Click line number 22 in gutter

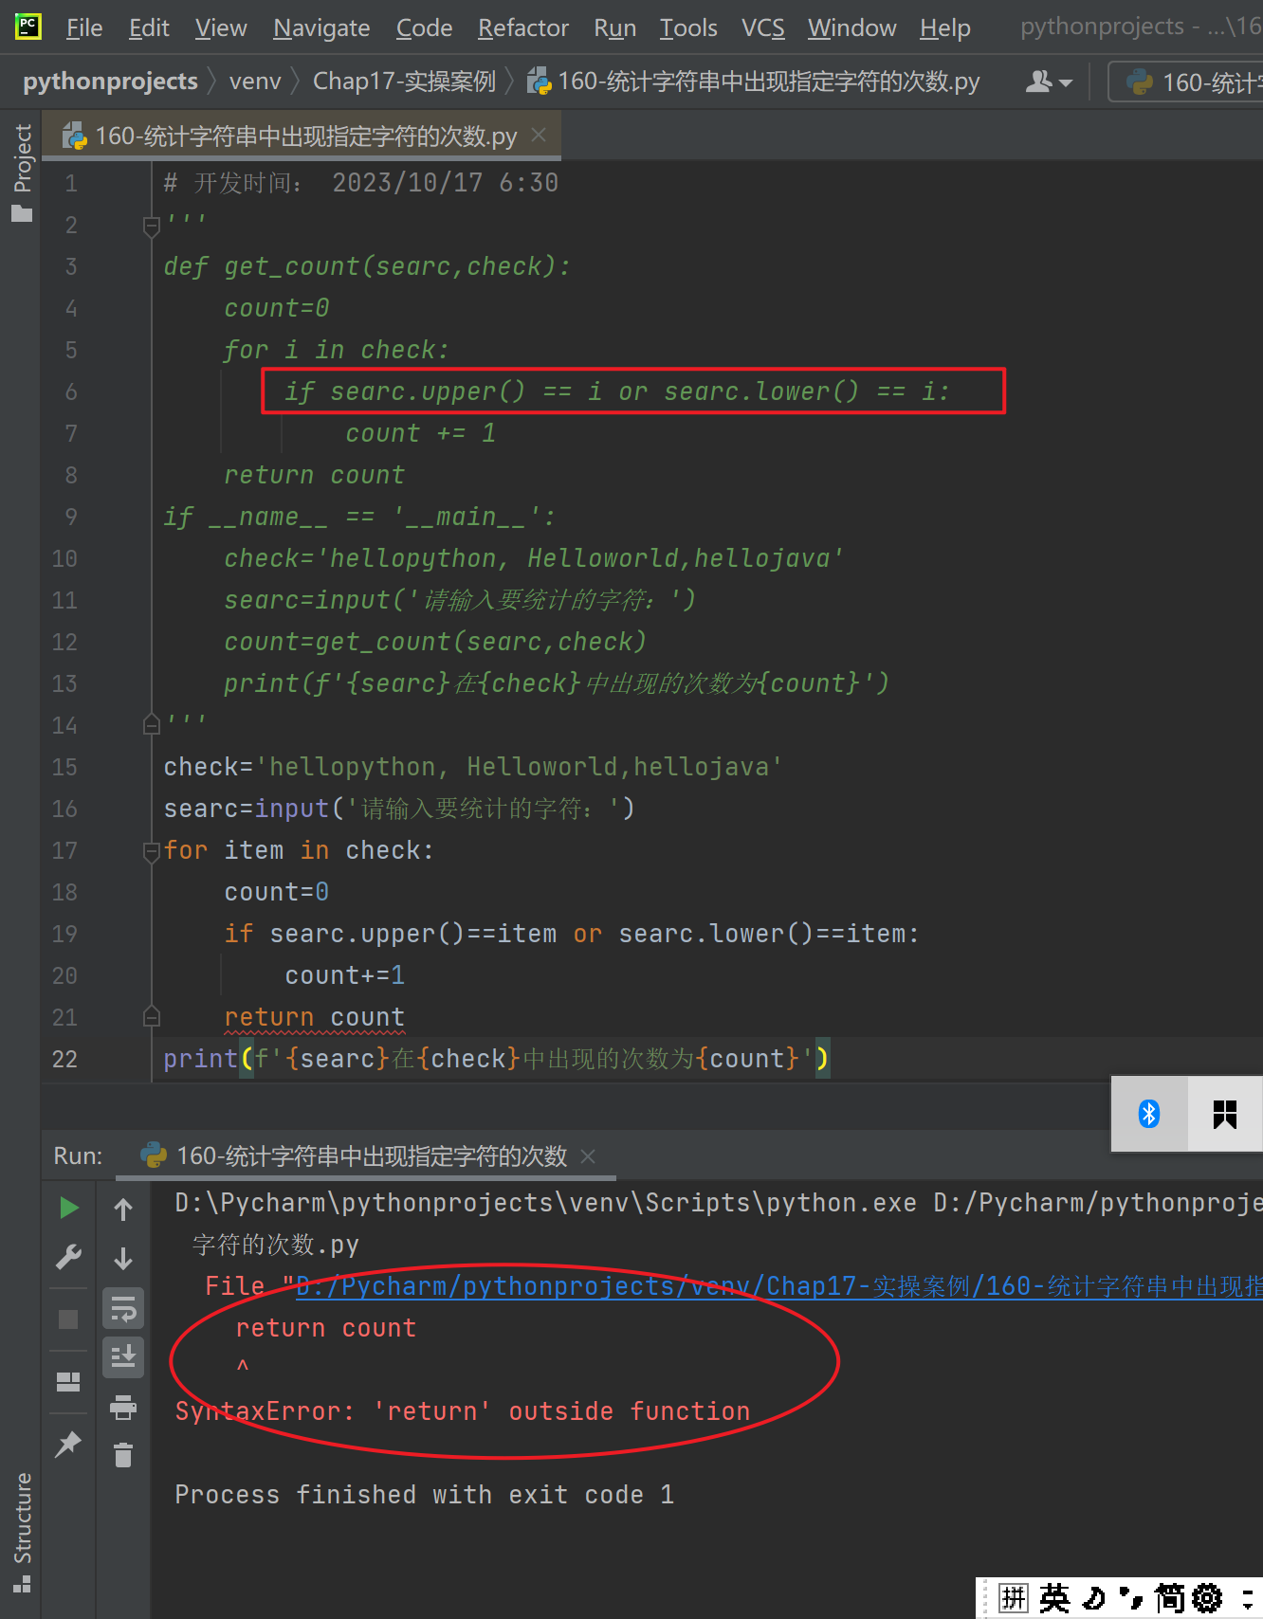tap(64, 1059)
